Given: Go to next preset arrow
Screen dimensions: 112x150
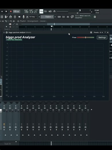Looking at the screenshot, I should tap(102, 33).
